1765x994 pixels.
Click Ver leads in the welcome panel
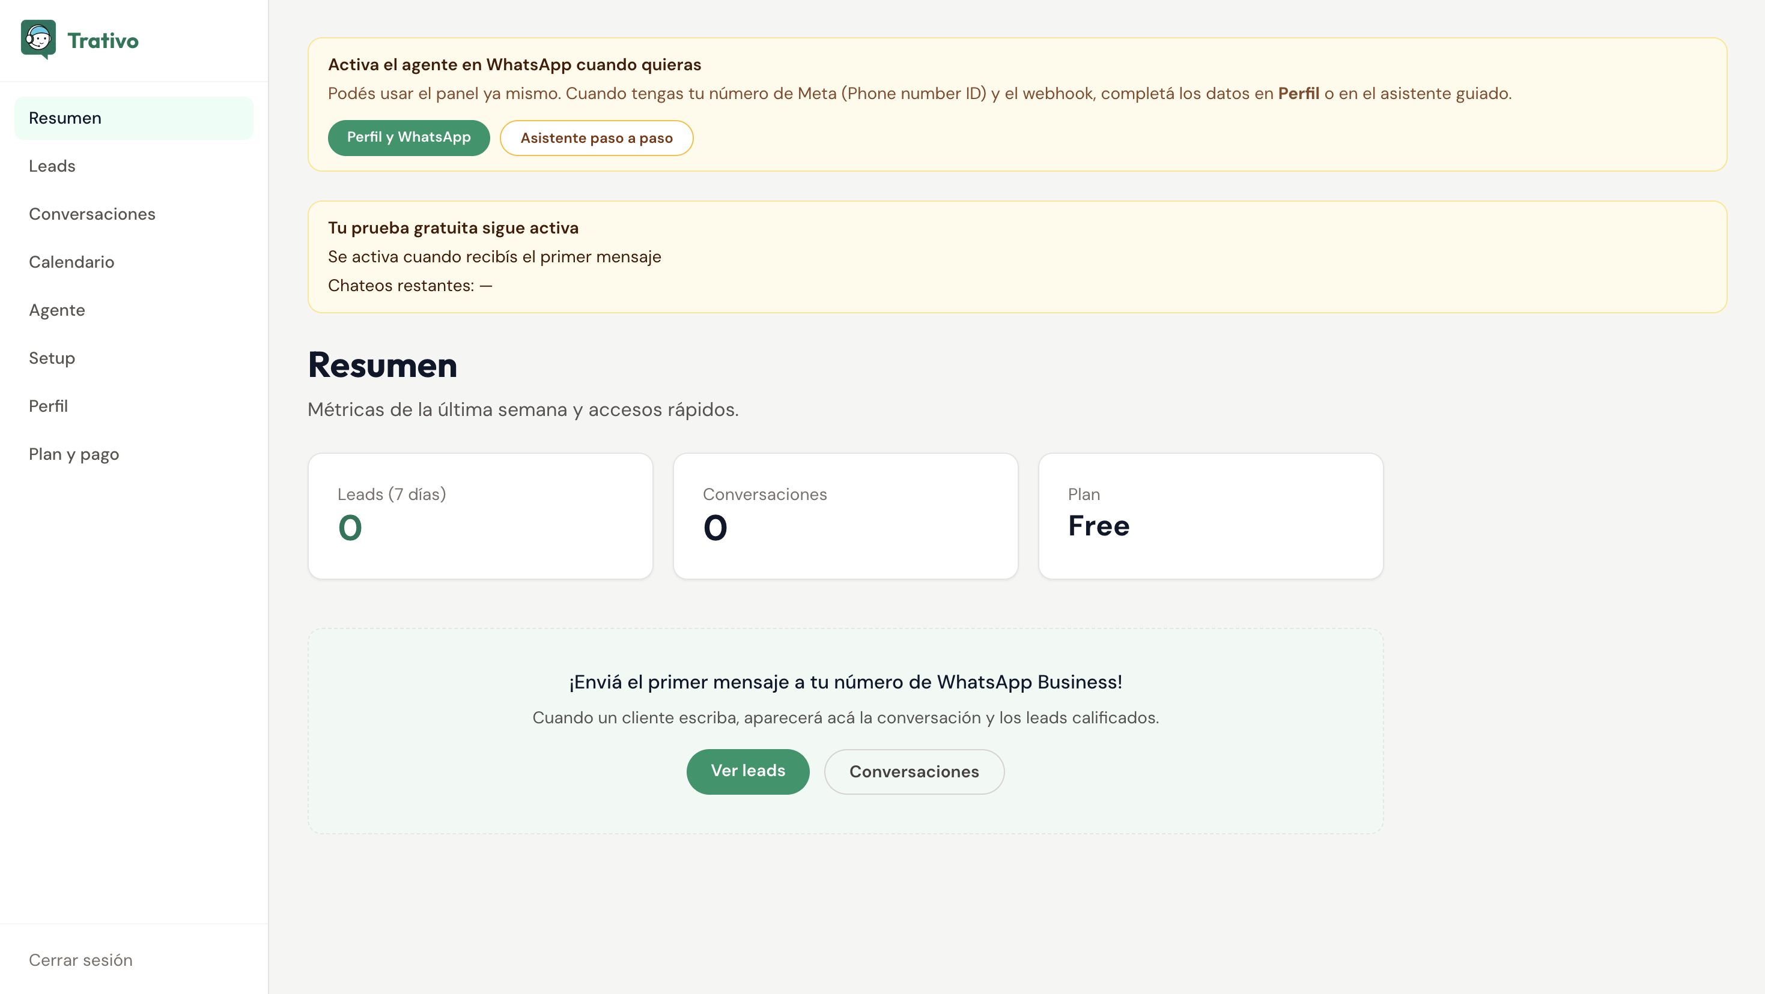747,771
